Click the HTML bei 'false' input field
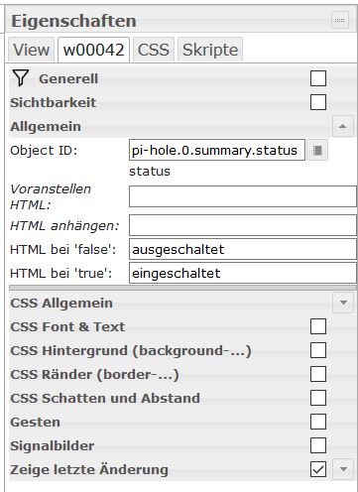The width and height of the screenshot is (358, 492). 243,249
